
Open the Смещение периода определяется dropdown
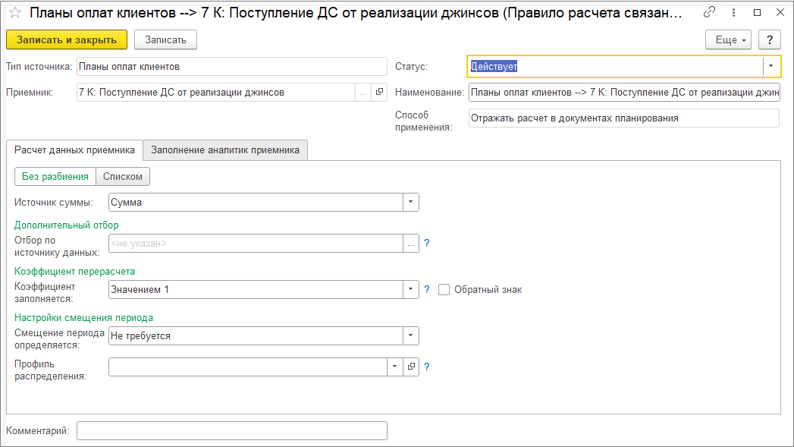pos(410,335)
